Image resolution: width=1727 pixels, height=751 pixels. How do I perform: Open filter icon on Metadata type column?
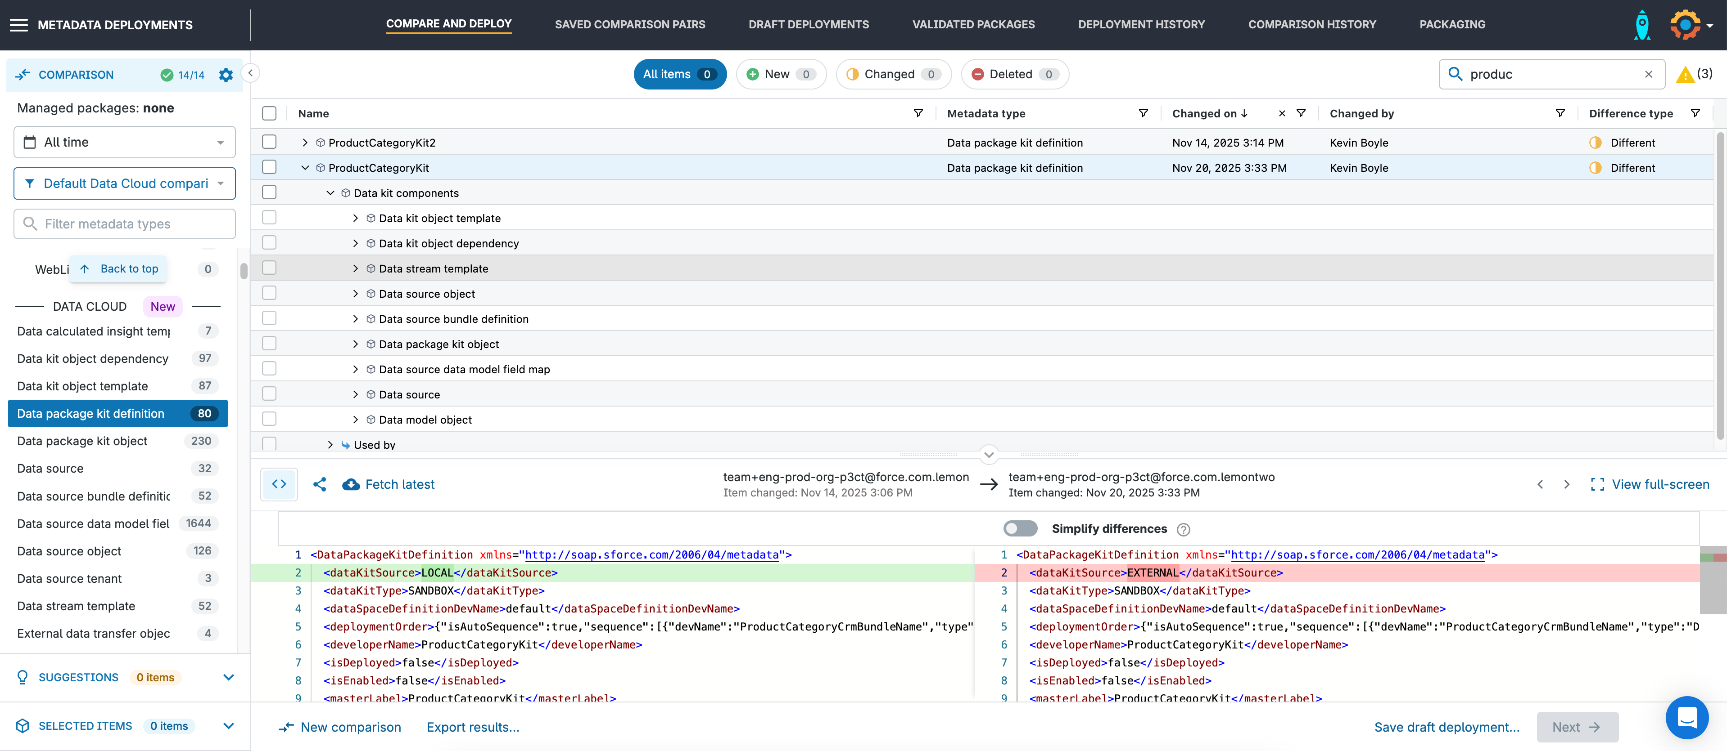(x=1143, y=113)
